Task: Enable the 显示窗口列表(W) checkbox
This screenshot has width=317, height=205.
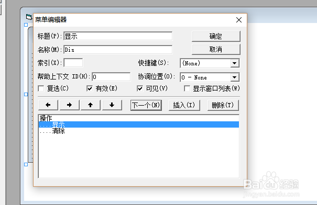Action: point(187,88)
